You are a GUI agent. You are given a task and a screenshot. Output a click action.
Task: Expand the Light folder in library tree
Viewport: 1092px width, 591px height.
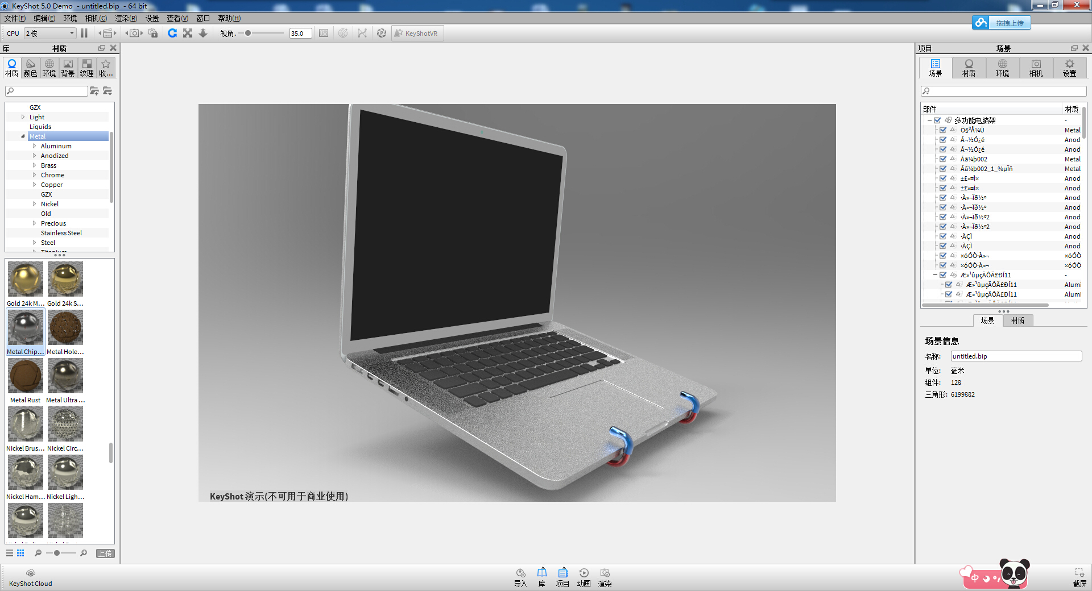coord(23,117)
